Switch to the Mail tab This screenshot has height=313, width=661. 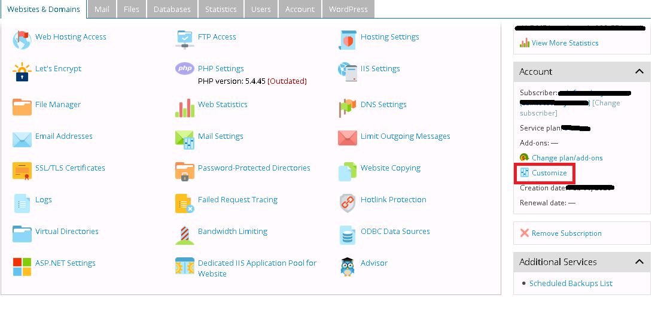click(x=102, y=9)
